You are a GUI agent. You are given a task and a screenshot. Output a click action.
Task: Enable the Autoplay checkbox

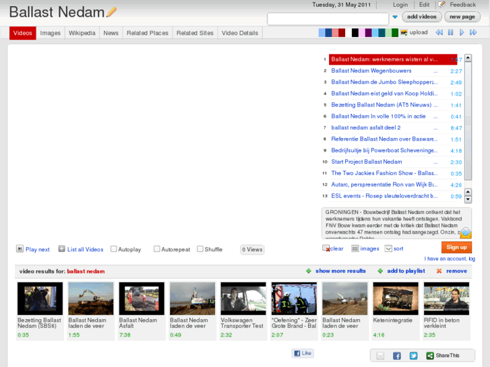(x=114, y=249)
